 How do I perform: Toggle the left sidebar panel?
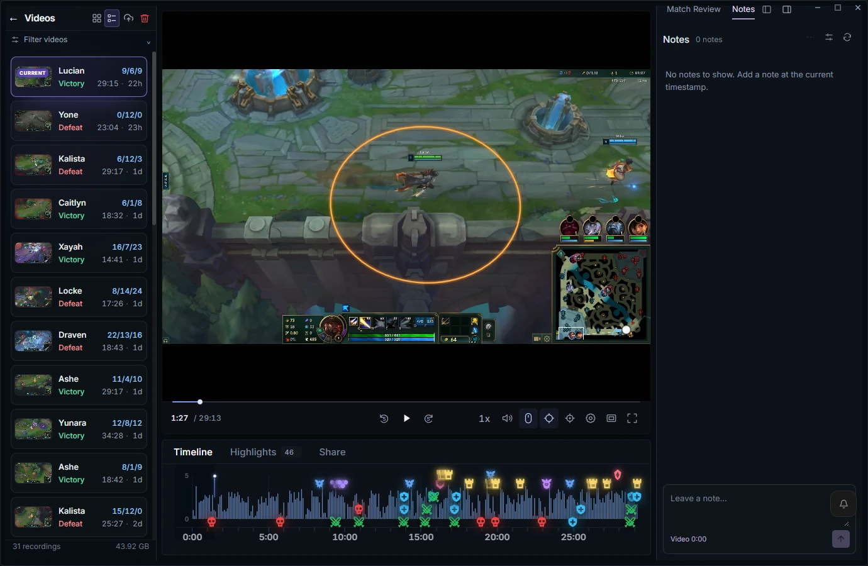coord(767,9)
